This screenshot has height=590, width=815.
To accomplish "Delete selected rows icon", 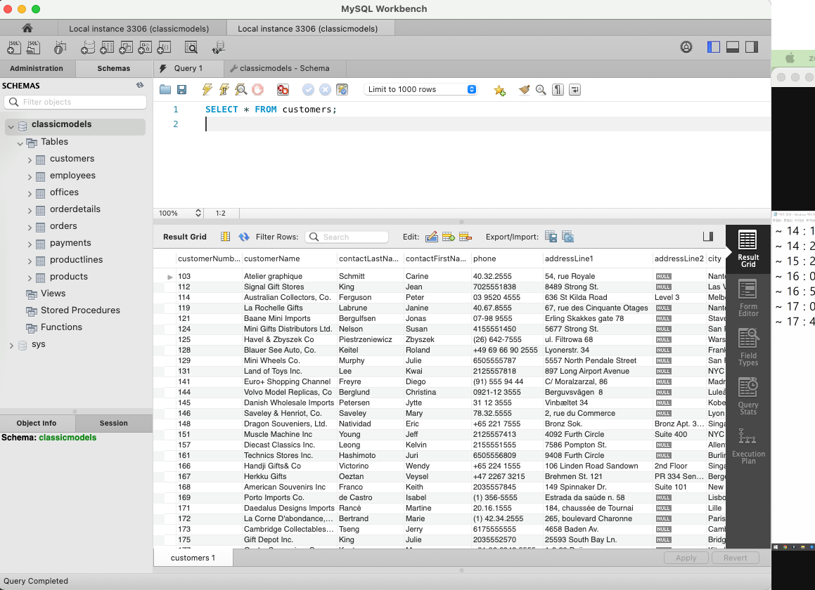I will [466, 237].
